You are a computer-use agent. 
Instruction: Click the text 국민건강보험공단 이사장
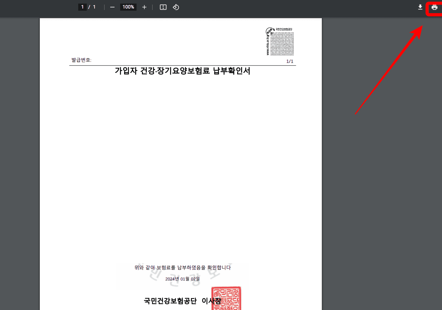[182, 301]
